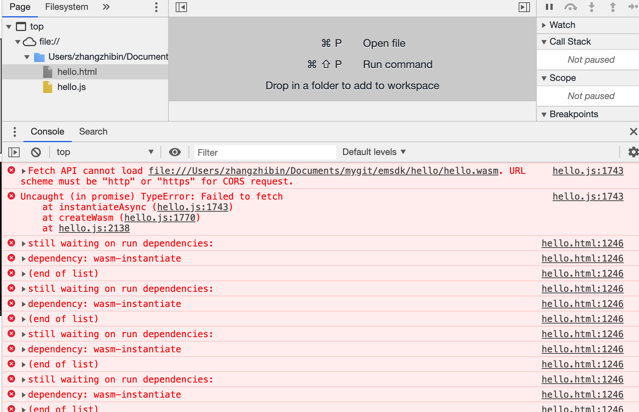Hide the navigator sidebar panel
The width and height of the screenshot is (639, 412).
click(x=181, y=7)
